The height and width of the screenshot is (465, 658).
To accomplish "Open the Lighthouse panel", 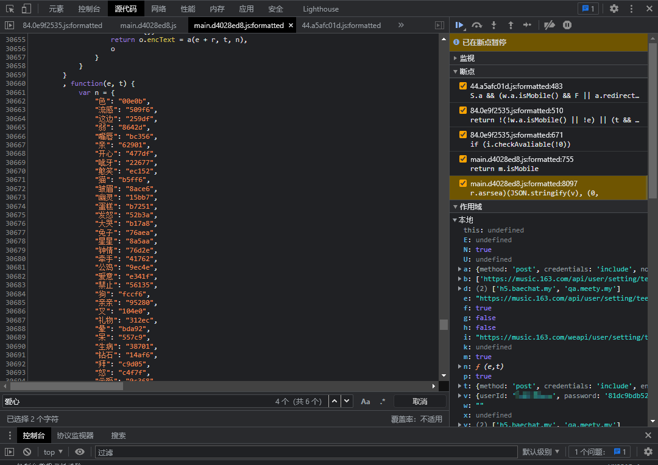I will (320, 9).
